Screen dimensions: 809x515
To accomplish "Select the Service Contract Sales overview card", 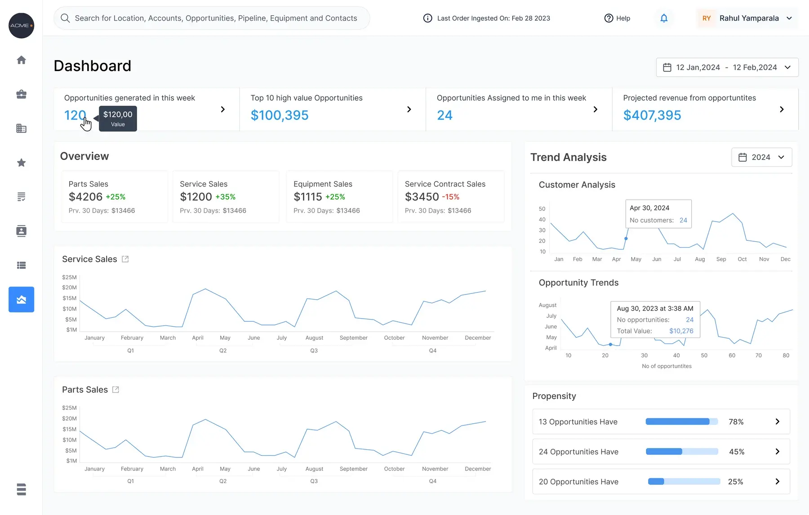I will [x=451, y=197].
